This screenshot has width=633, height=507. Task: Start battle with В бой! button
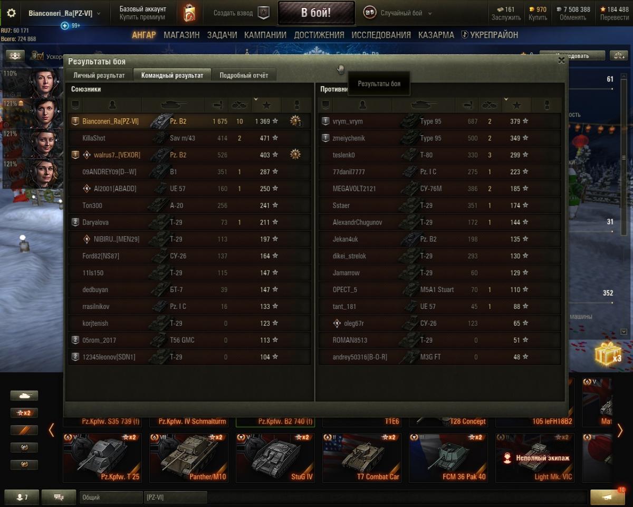[x=316, y=13]
